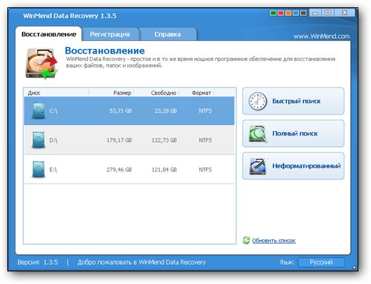Select the dark gray color theme swatch
371x284 pixels.
(303, 13)
